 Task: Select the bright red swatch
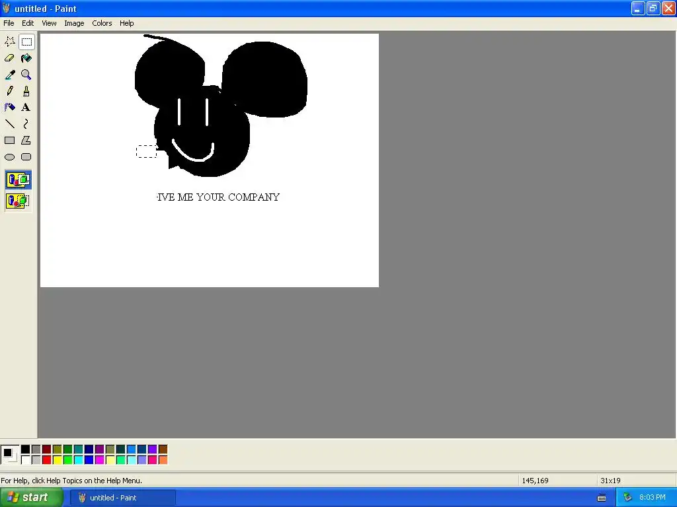[x=47, y=460]
